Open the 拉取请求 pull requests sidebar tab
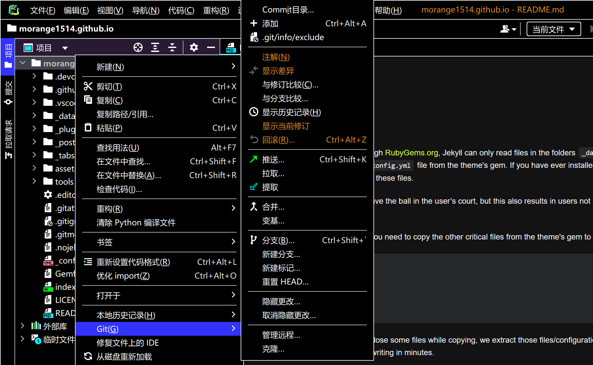The height and width of the screenshot is (365, 593). coord(8,139)
